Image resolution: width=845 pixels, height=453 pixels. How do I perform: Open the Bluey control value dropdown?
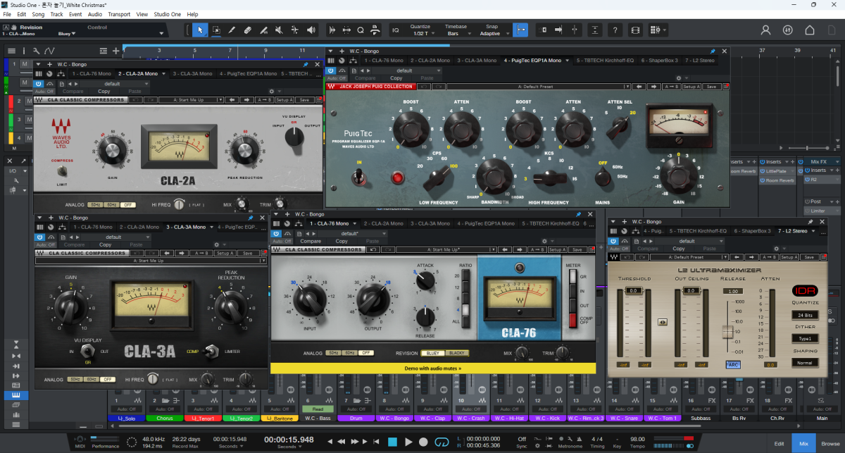click(67, 34)
